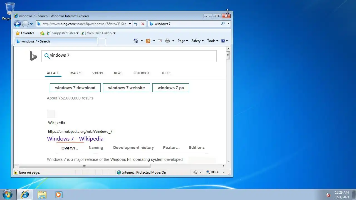Open a new tab with the blank tab button

(x=102, y=41)
